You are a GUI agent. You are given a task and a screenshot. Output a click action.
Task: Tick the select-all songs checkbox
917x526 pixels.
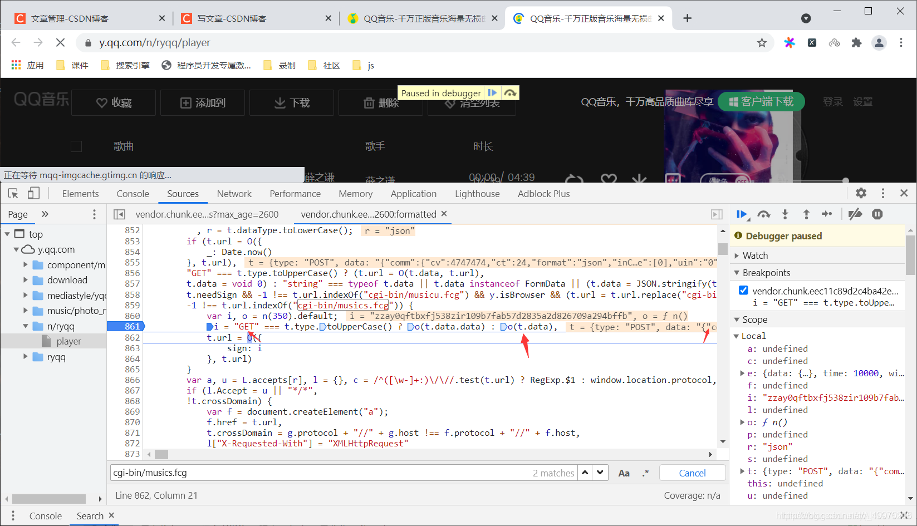click(76, 146)
